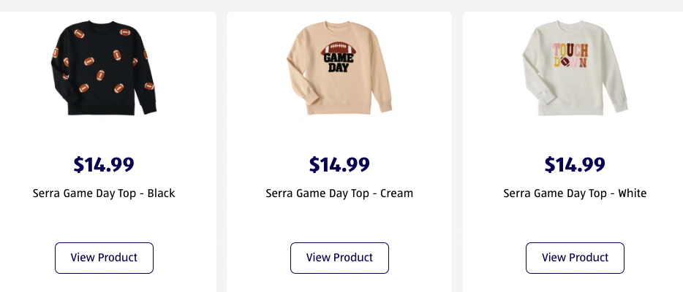Click the black sweatshirt's right sleeve cuff
Screen dimensions: 683x292
pyautogui.click(x=149, y=109)
